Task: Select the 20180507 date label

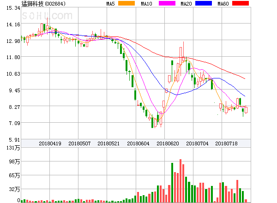Action: pos(79,143)
